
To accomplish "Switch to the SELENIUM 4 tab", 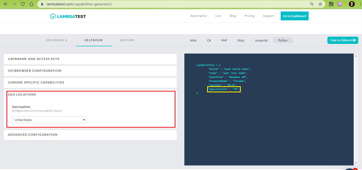I will click(x=56, y=40).
